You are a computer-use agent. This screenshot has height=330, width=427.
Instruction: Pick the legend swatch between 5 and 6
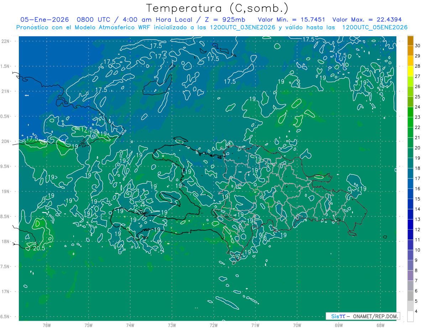coord(410,296)
